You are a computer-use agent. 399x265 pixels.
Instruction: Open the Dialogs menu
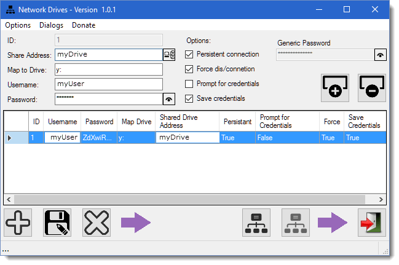point(51,25)
